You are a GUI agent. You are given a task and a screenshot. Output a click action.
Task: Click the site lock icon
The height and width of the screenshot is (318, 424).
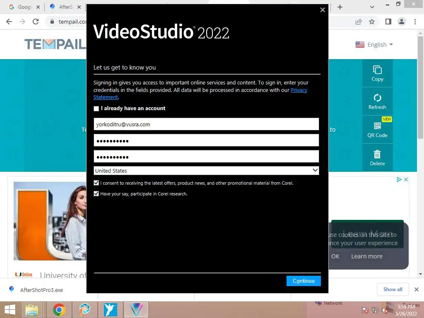click(x=52, y=22)
